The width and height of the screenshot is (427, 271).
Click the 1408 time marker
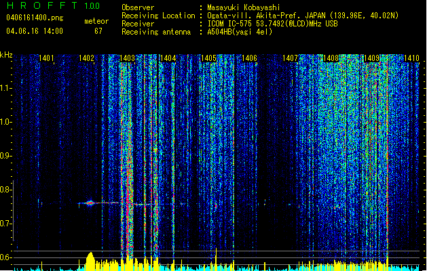(x=331, y=58)
